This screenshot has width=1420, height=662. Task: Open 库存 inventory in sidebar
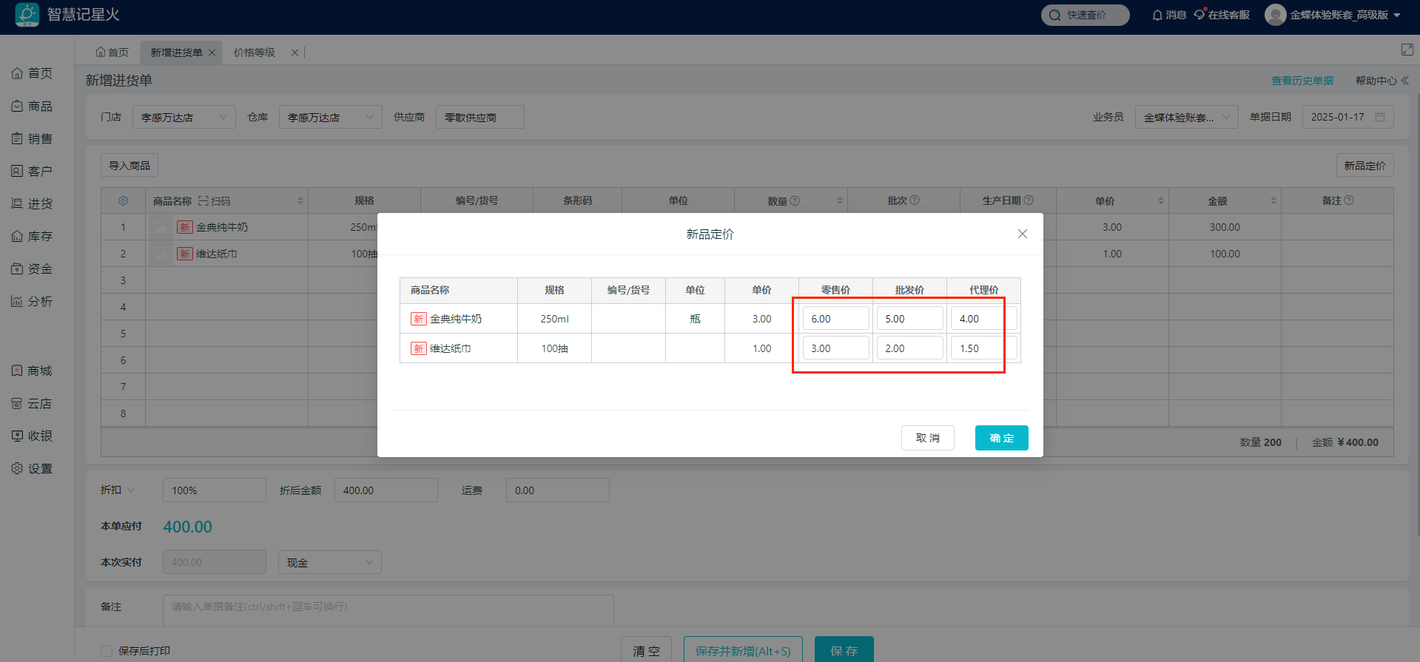coord(32,237)
